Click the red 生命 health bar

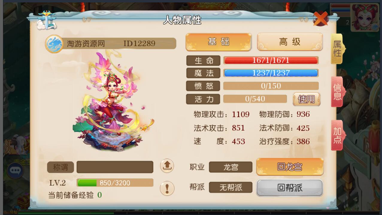(271, 60)
